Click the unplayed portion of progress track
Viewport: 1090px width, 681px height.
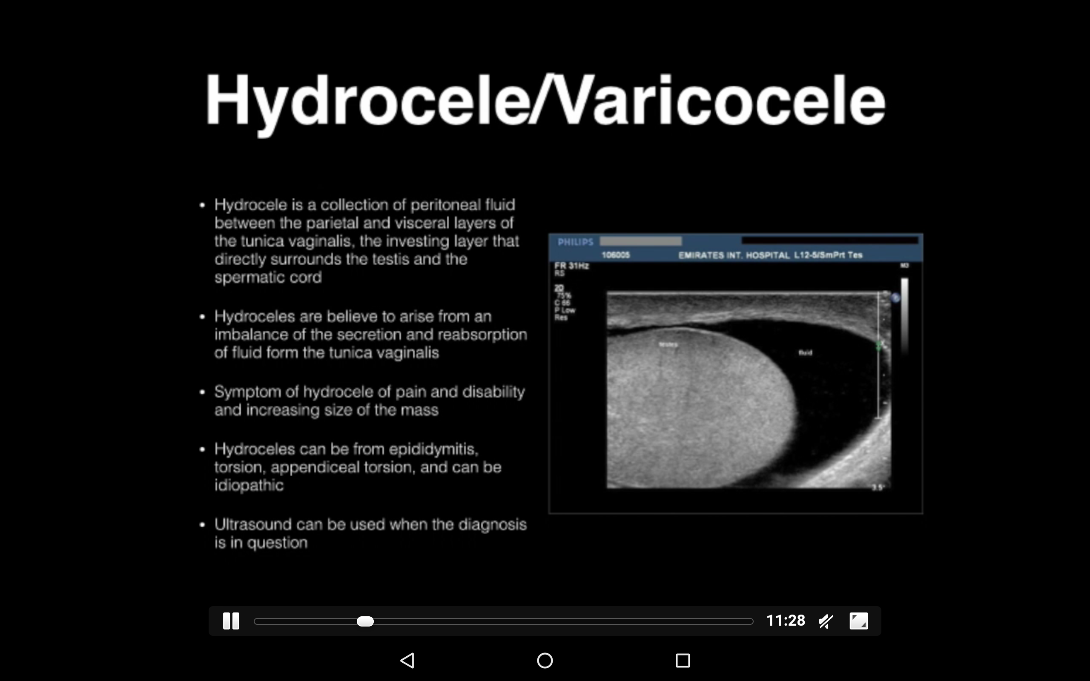coord(563,621)
